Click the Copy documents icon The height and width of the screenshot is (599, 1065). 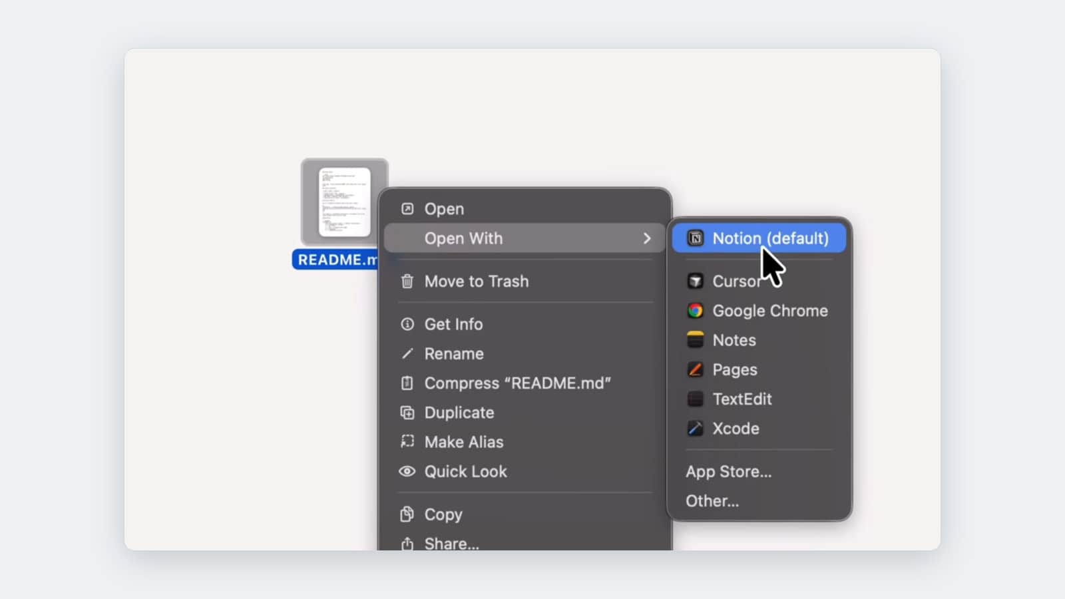(407, 514)
